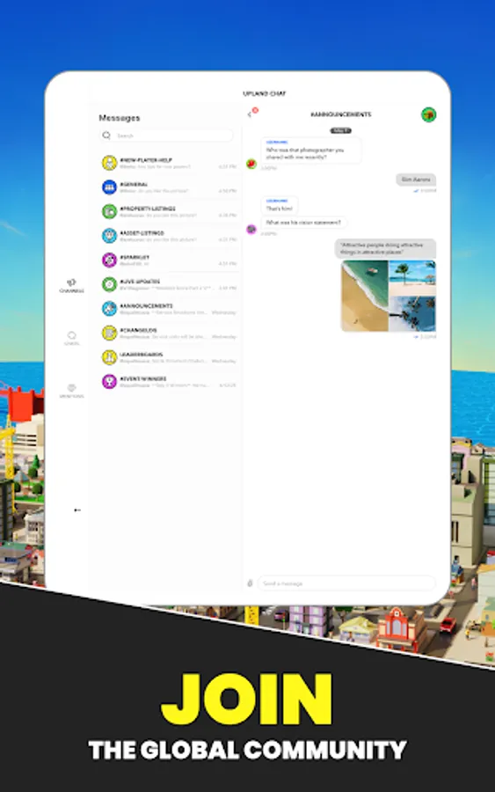Open the #NEW-PLAYER-HELP channel avatar
The height and width of the screenshot is (792, 495).
(110, 163)
